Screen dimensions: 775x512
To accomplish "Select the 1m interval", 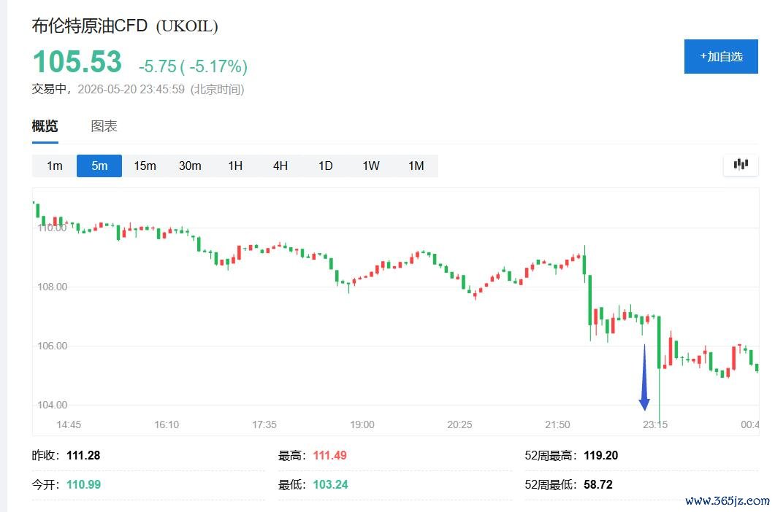I will pyautogui.click(x=54, y=166).
